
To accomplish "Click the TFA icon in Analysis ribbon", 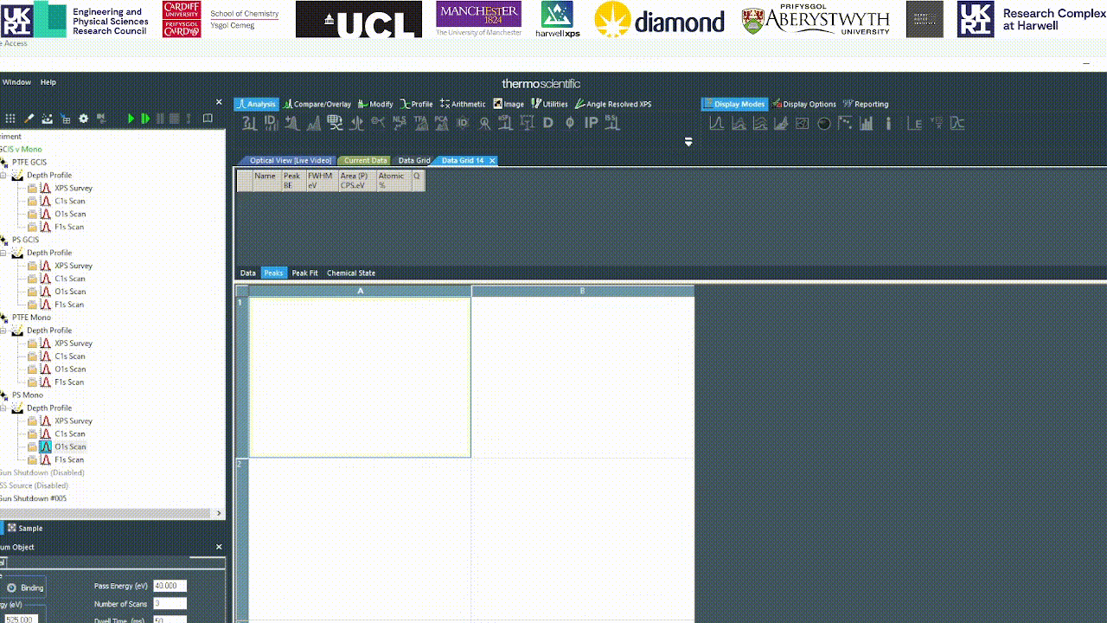I will coord(420,123).
